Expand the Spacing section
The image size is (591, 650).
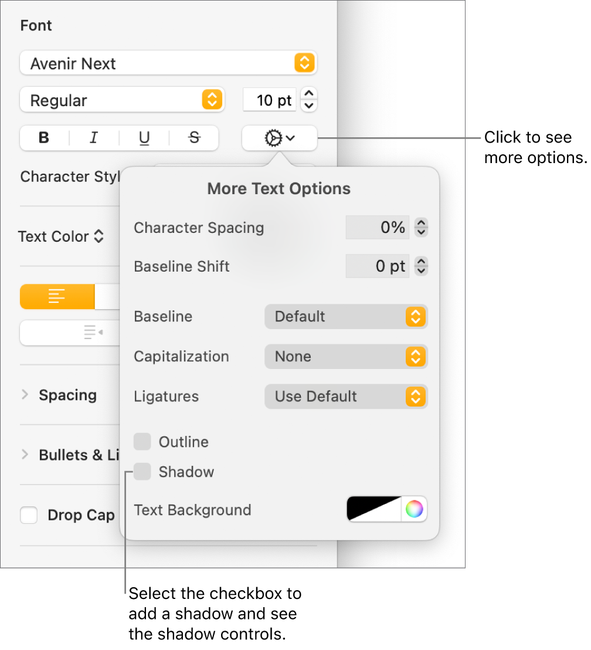point(25,395)
